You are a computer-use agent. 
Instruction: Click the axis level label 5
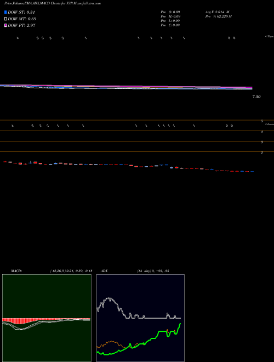pyautogui.click(x=262, y=121)
